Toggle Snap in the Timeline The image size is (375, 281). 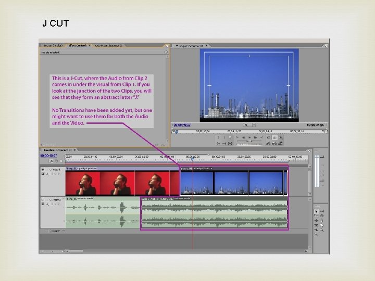pyautogui.click(x=51, y=161)
